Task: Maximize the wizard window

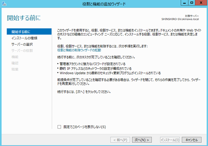Action: [192, 3]
